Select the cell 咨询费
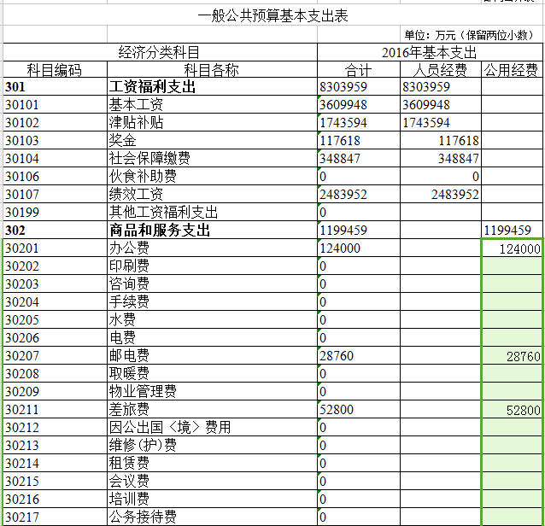 coord(212,283)
